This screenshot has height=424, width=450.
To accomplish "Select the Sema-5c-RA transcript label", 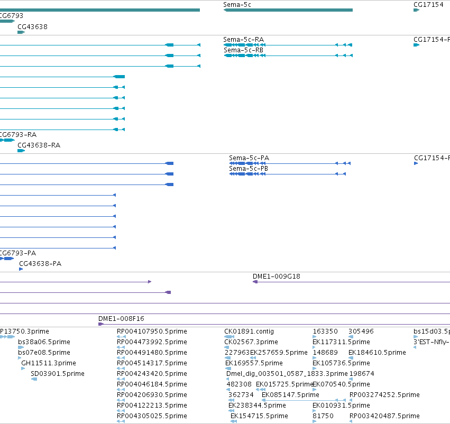I will pos(244,40).
